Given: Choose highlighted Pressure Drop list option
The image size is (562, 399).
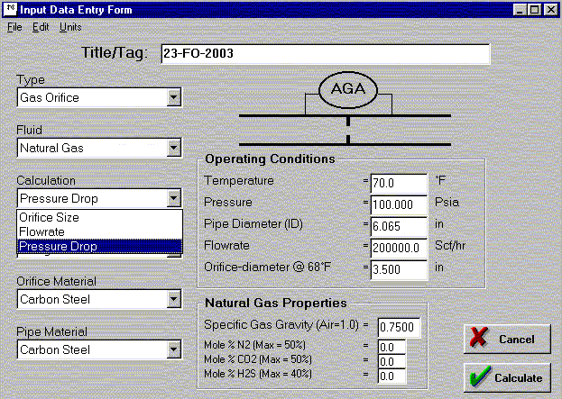Looking at the screenshot, I should point(99,246).
